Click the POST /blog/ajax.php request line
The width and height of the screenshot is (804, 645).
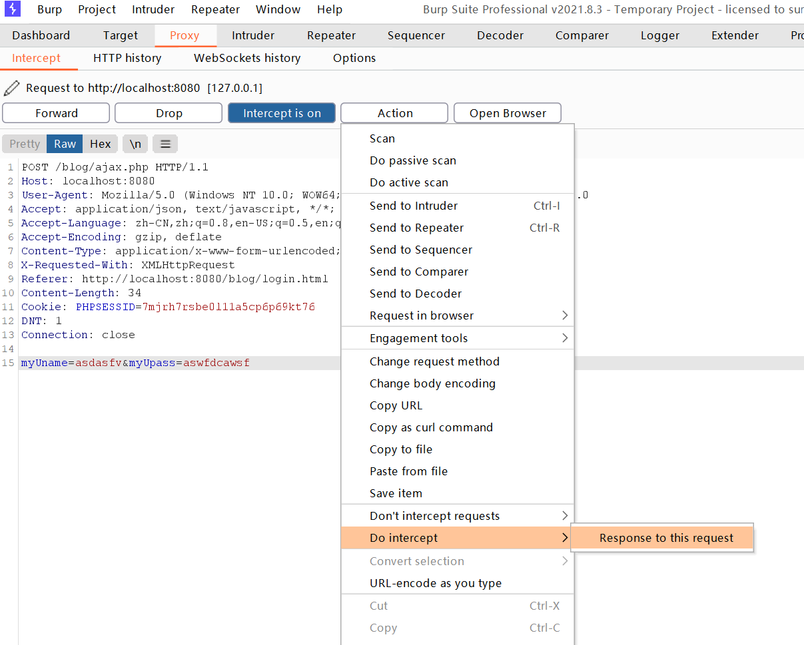115,167
